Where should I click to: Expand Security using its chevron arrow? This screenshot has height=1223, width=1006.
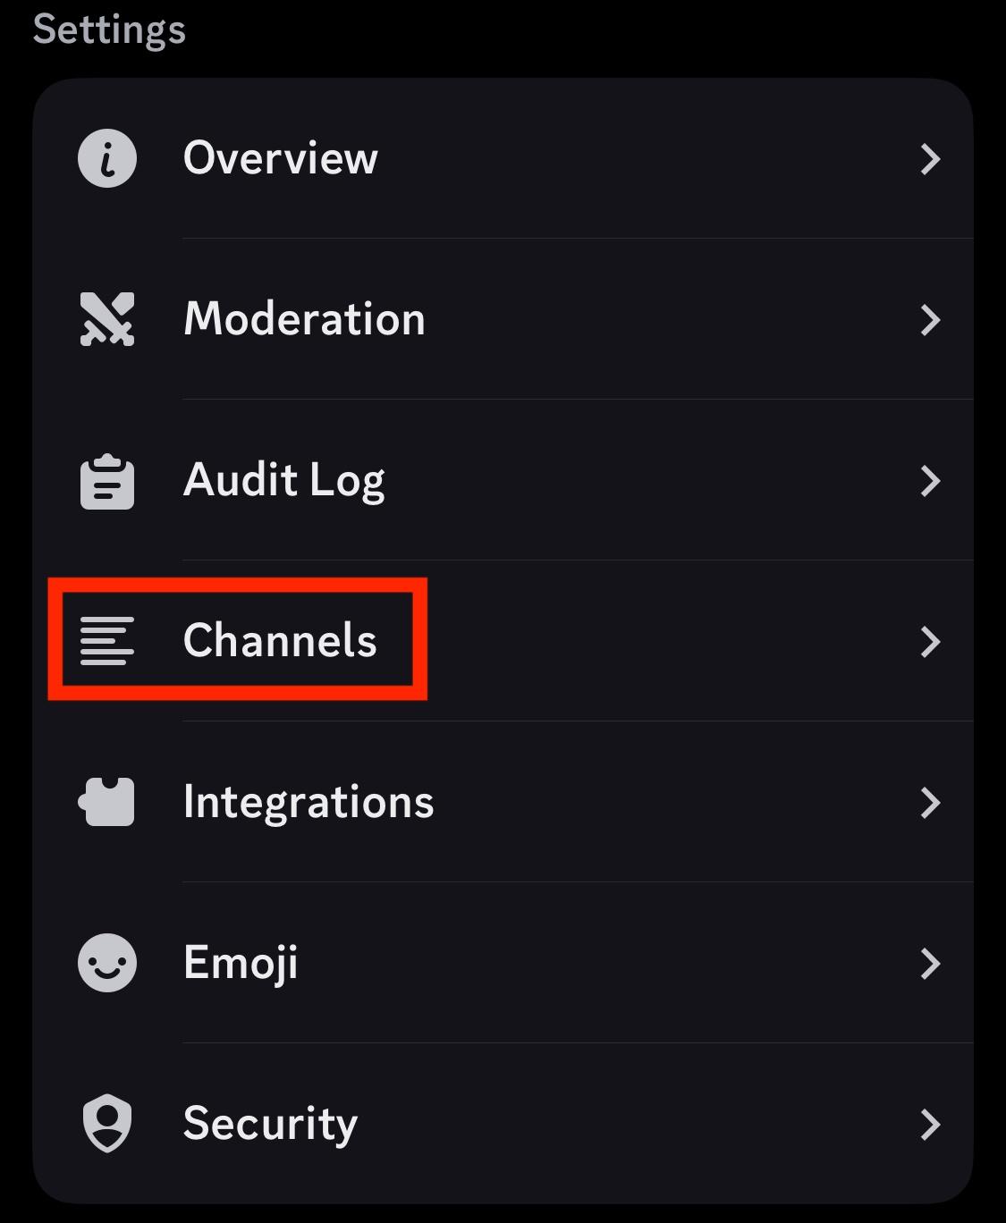tap(931, 1125)
